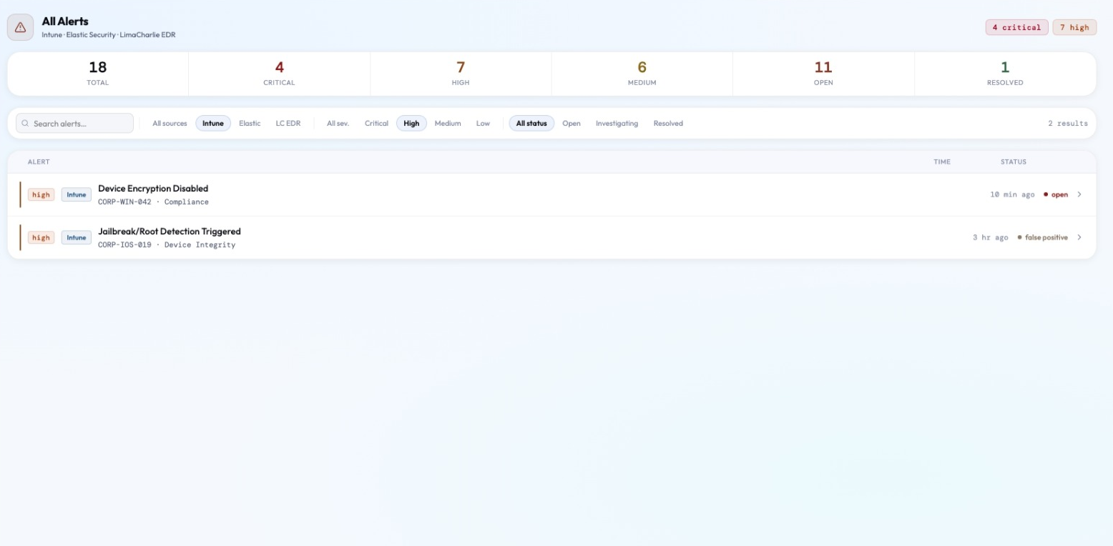1113x546 pixels.
Task: Click the alert triangle icon beside All Alerts
Action: [20, 27]
